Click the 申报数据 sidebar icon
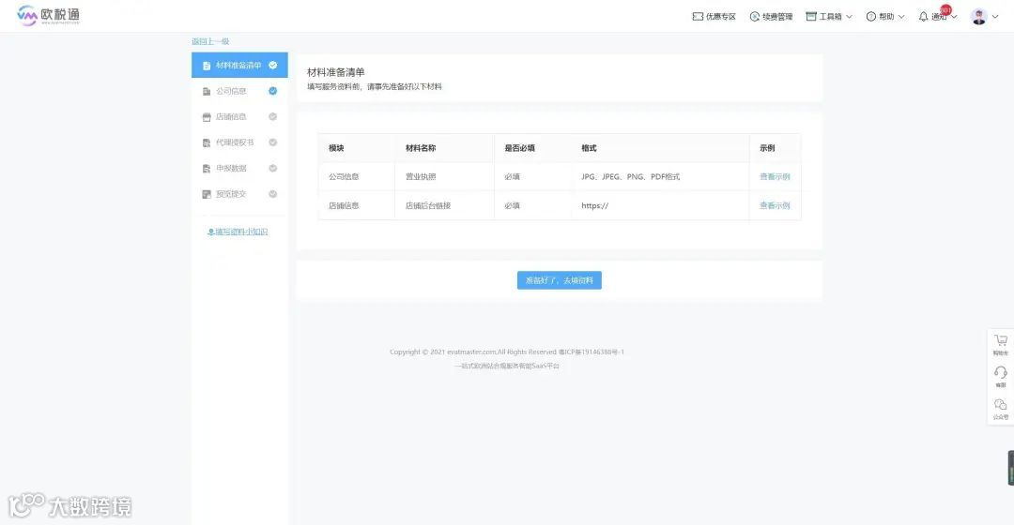Image resolution: width=1014 pixels, height=525 pixels. pyautogui.click(x=207, y=169)
